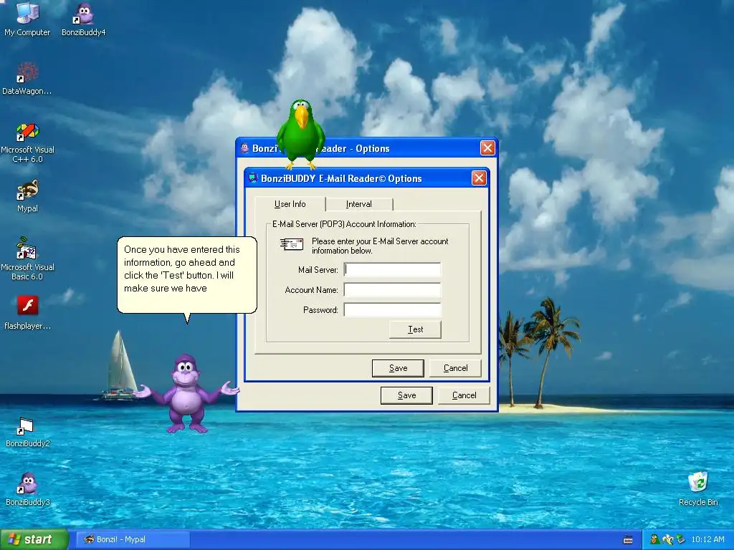The width and height of the screenshot is (734, 550).
Task: Select Microsoft Visual Basic 6.0 shortcut
Action: [x=27, y=259]
